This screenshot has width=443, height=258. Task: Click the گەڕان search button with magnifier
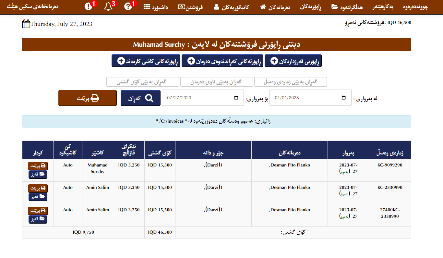(x=140, y=98)
